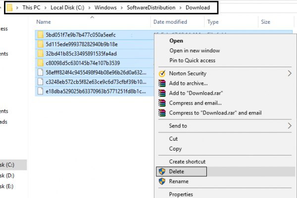
Task: Click the shield icon next to Rename
Action: coord(161,181)
